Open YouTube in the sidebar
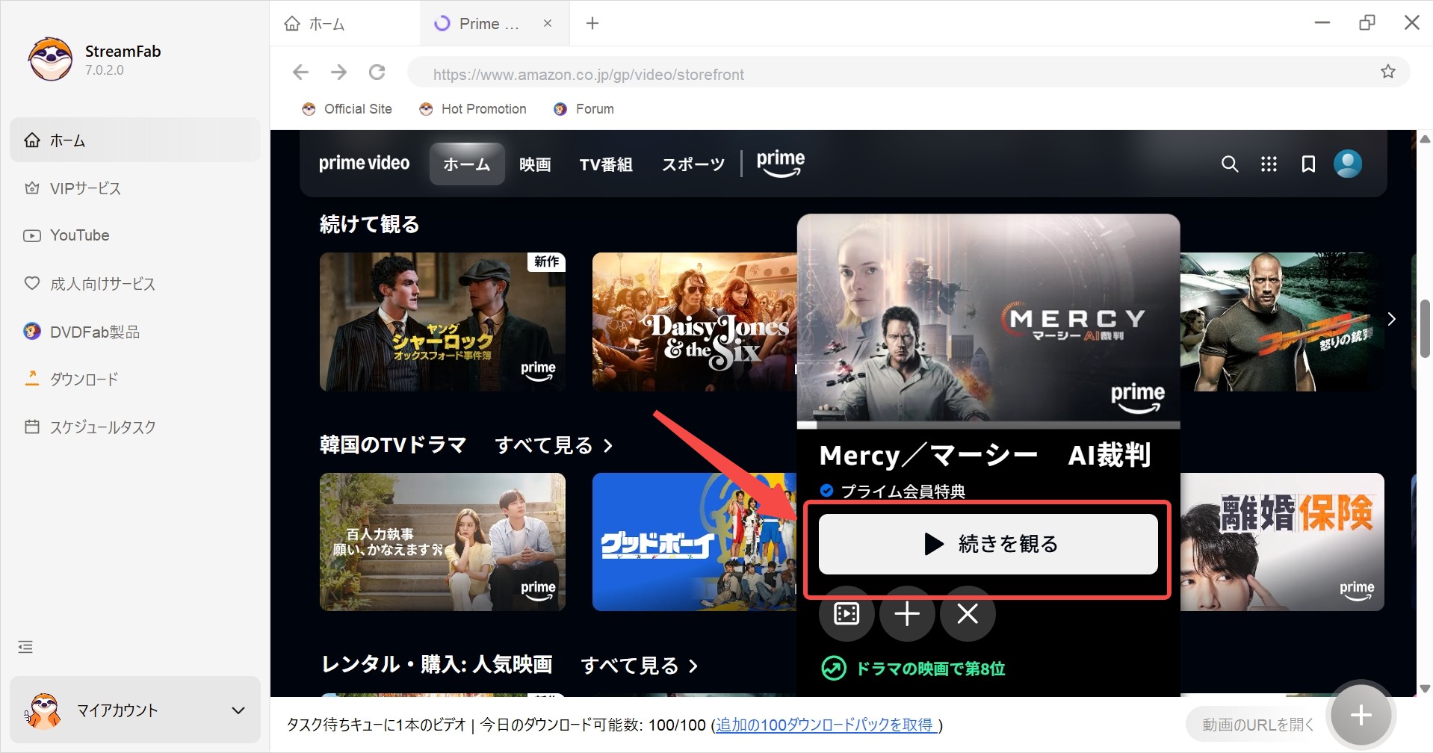The height and width of the screenshot is (753, 1433). coord(135,235)
